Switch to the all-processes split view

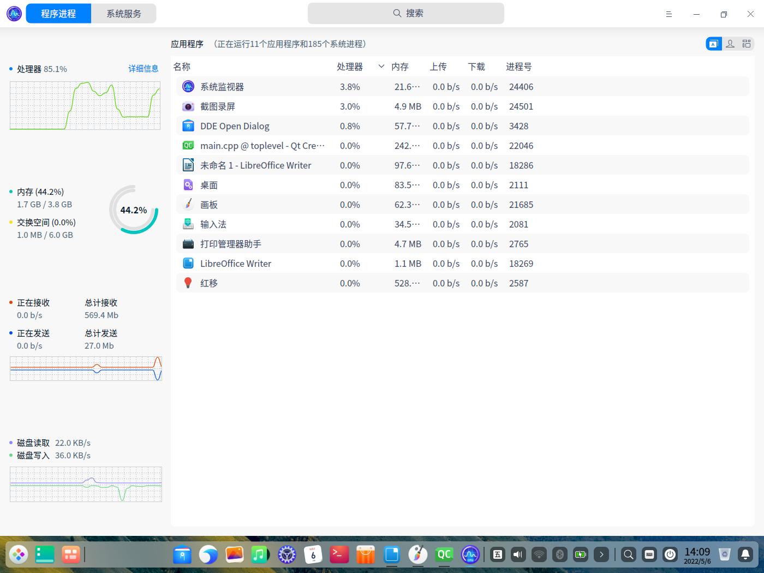[x=747, y=44]
